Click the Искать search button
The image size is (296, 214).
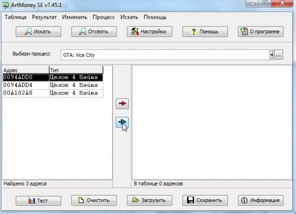pos(38,32)
